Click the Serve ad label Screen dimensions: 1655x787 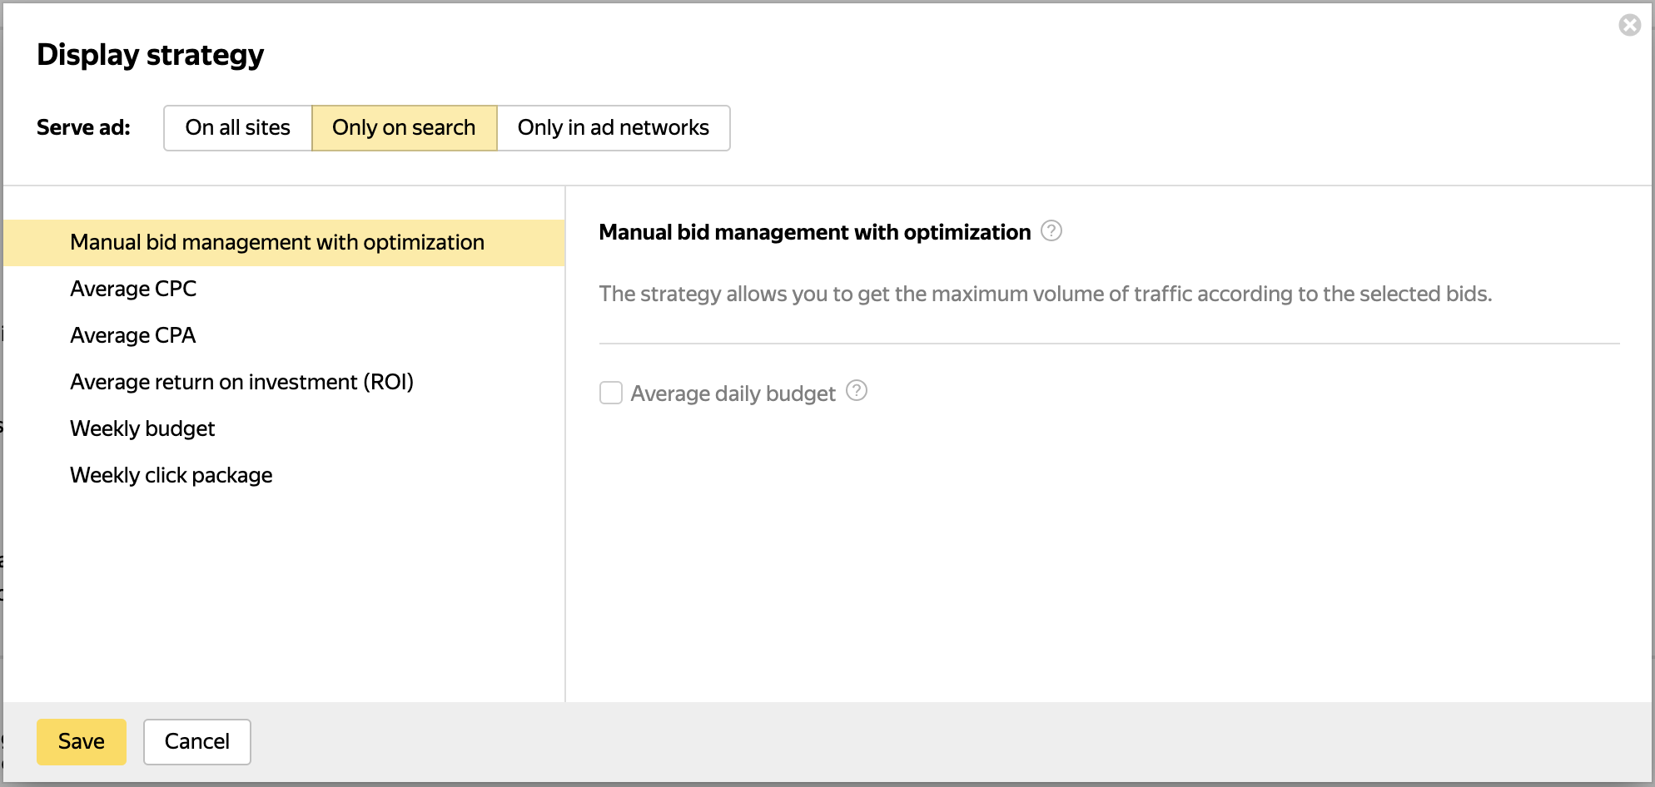83,128
